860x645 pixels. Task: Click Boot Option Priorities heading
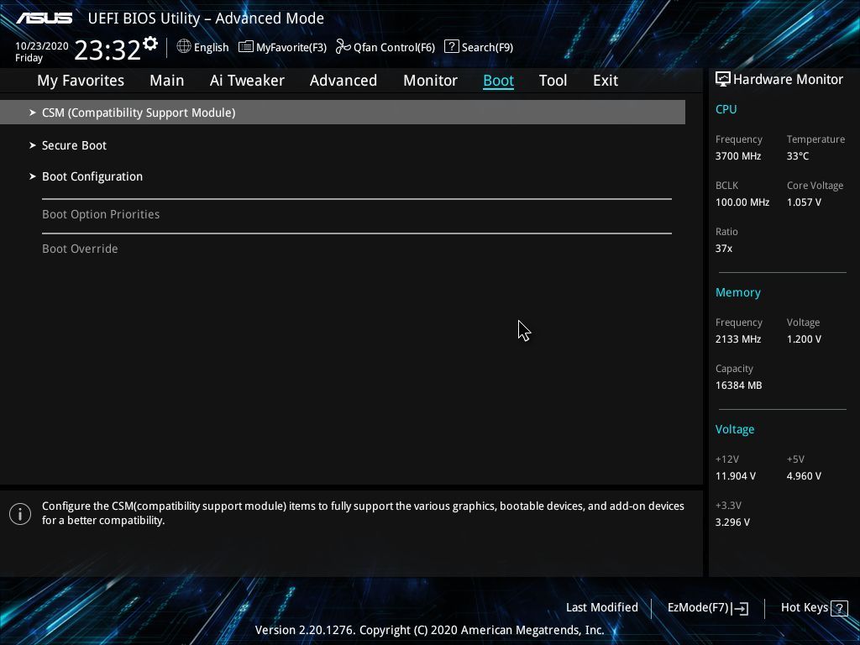(101, 214)
